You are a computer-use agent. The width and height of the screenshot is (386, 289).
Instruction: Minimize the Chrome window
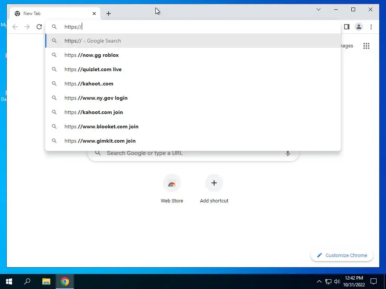(336, 9)
